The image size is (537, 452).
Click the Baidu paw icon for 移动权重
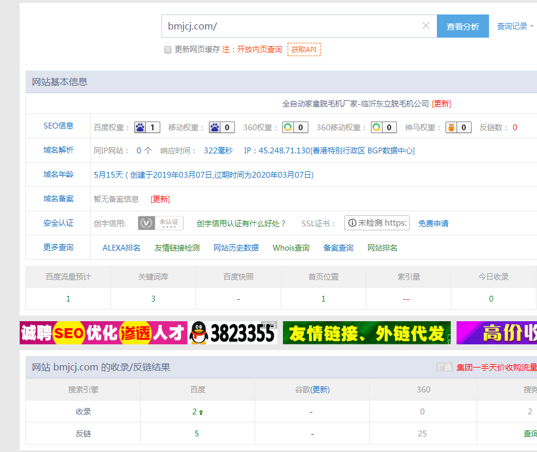coord(215,127)
